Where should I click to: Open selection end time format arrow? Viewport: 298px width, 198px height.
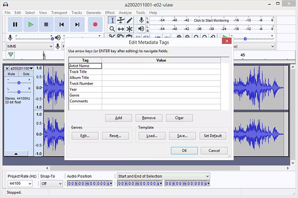(x=208, y=183)
